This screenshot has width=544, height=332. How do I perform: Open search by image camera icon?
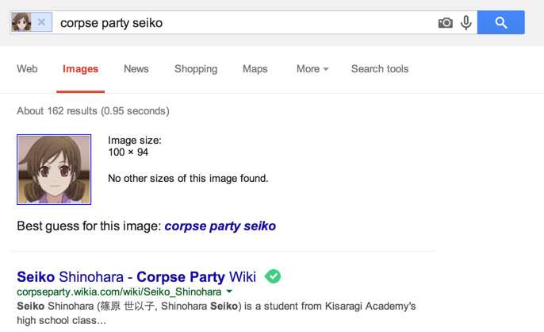pos(446,23)
